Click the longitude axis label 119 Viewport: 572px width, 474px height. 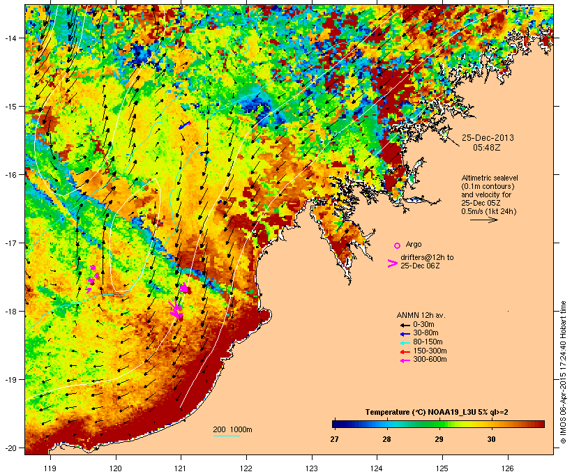coord(50,468)
